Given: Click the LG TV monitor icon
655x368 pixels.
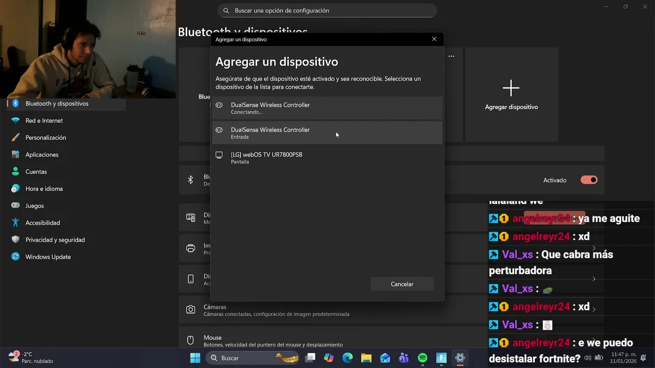Looking at the screenshot, I should tap(219, 155).
